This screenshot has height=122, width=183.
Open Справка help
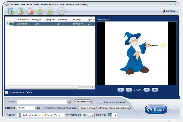(x=169, y=11)
